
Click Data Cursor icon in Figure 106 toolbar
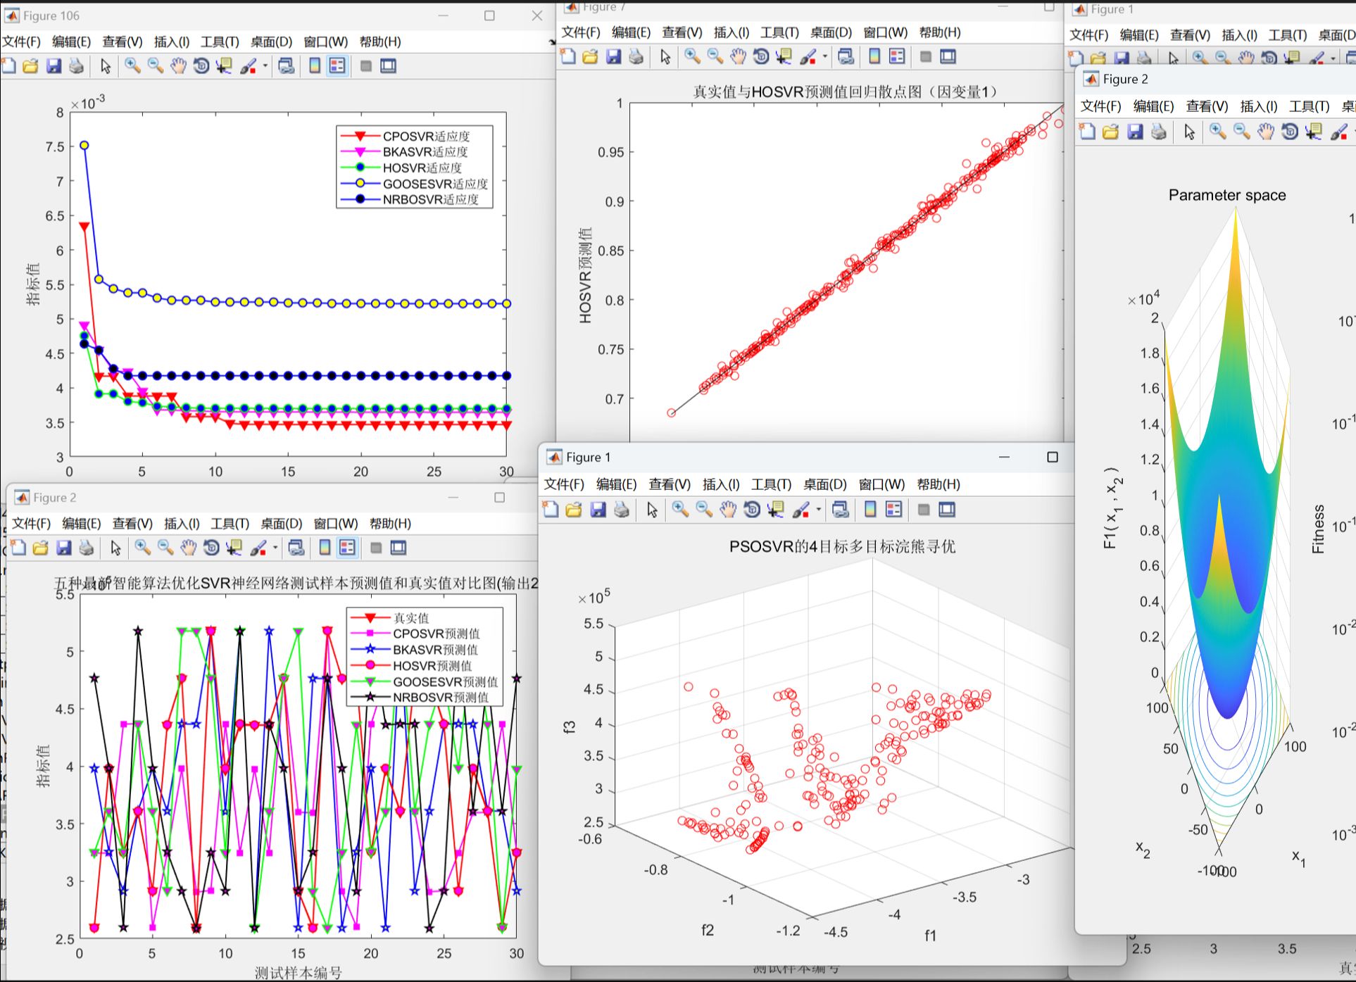[224, 66]
